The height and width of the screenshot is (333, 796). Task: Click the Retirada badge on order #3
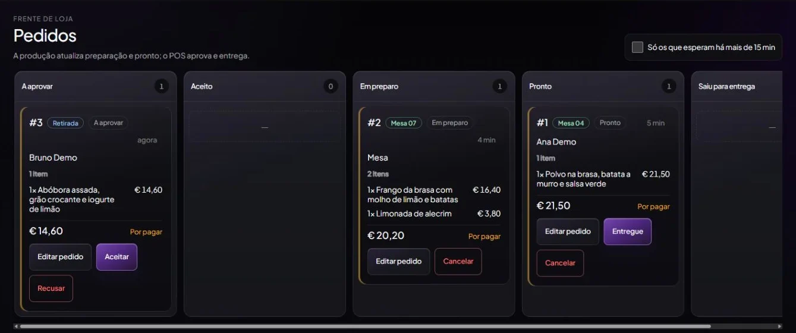click(x=65, y=123)
